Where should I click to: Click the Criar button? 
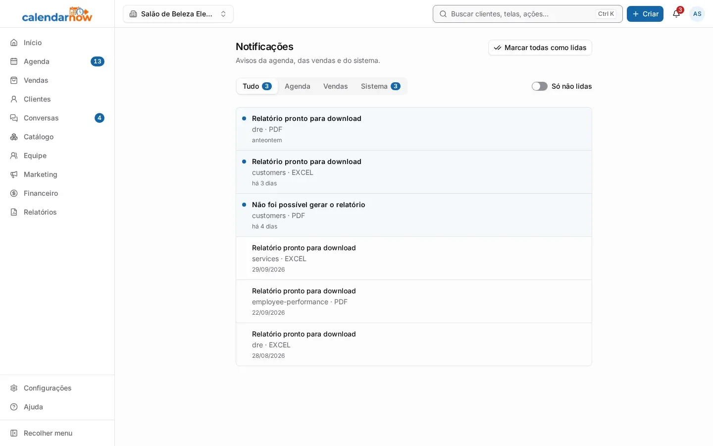tap(645, 14)
